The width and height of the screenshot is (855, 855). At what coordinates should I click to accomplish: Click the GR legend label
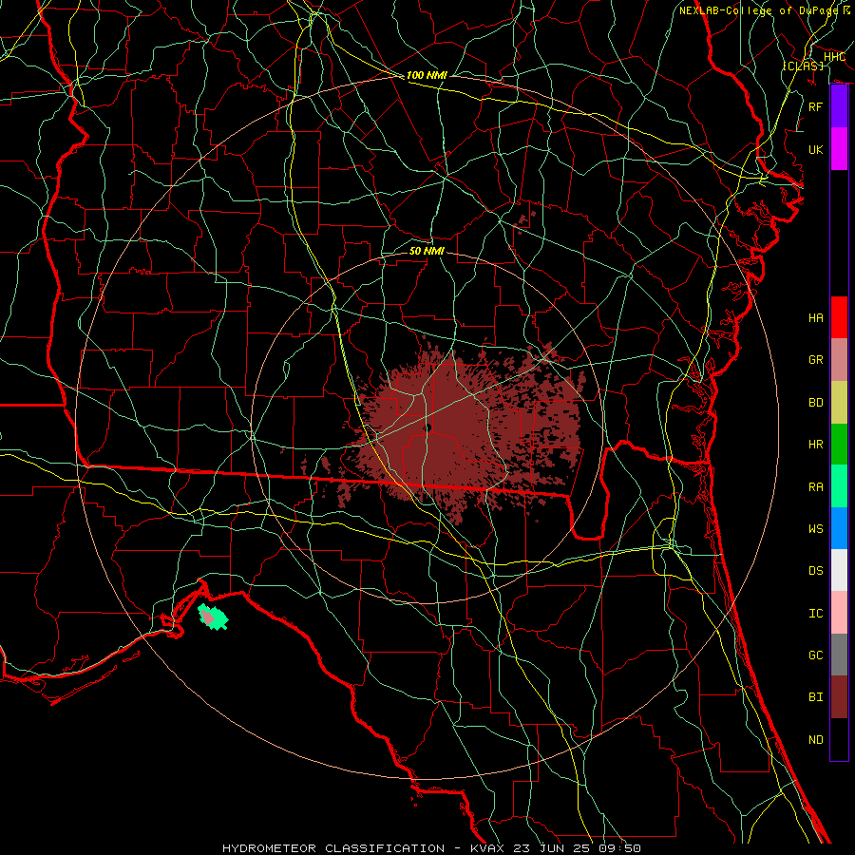click(x=816, y=360)
